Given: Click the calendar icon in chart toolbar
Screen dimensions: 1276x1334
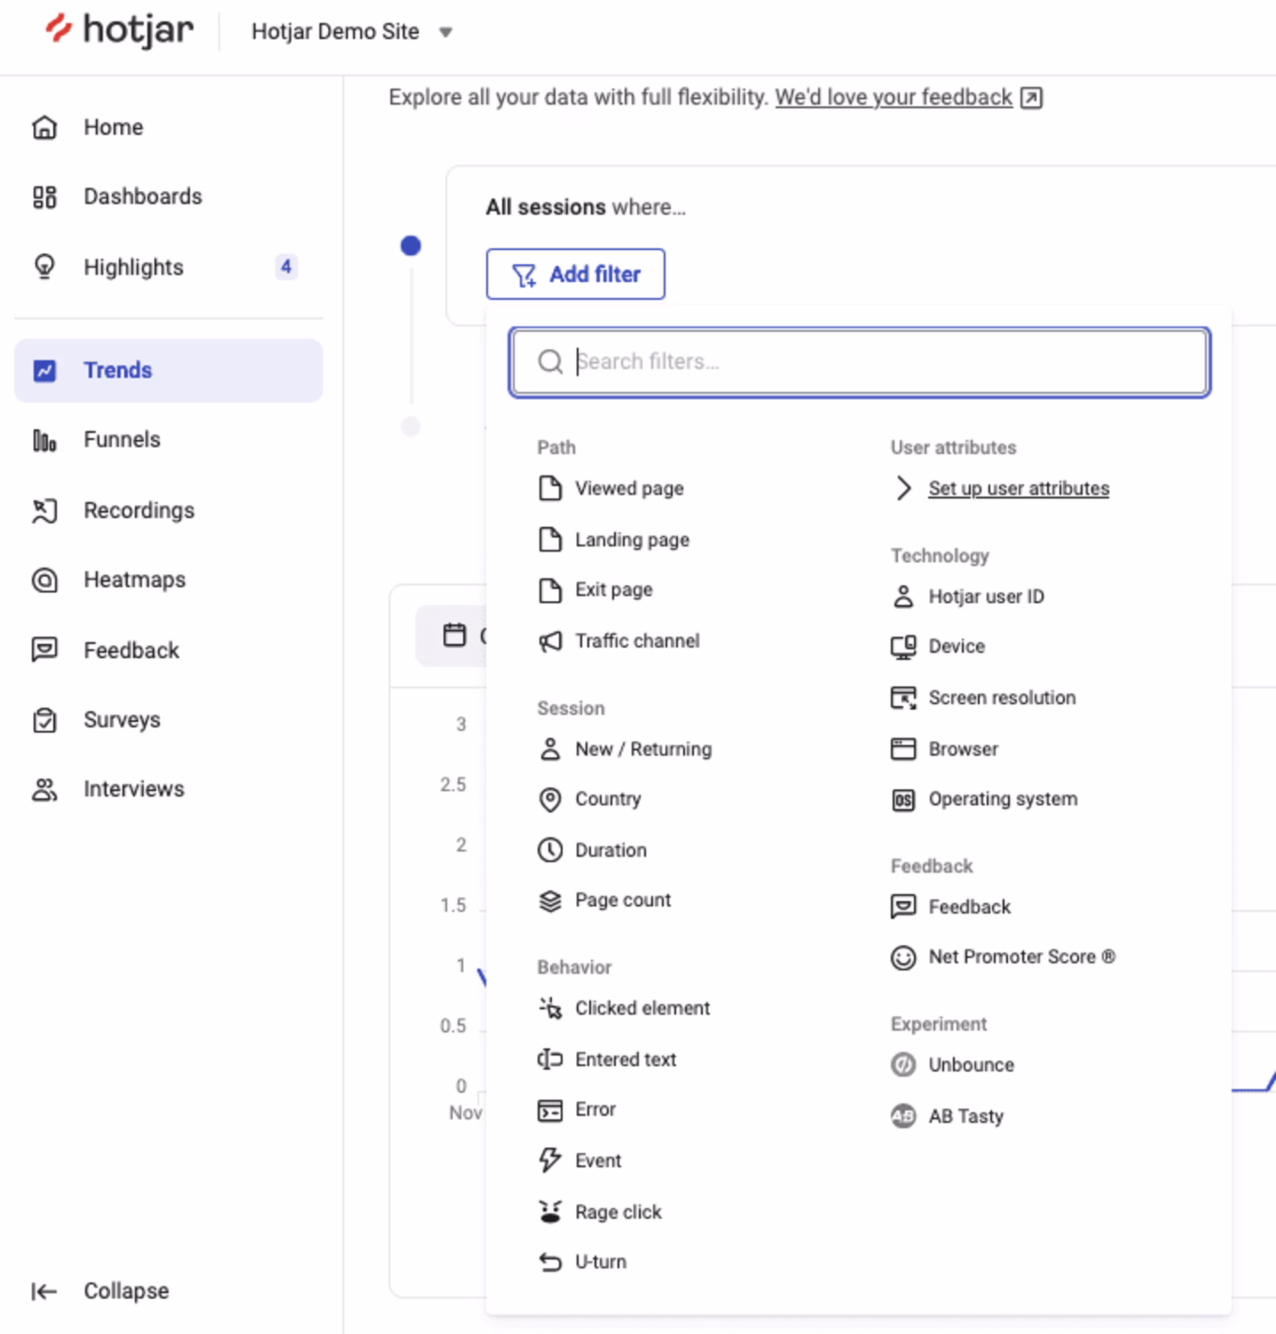Looking at the screenshot, I should click(455, 635).
